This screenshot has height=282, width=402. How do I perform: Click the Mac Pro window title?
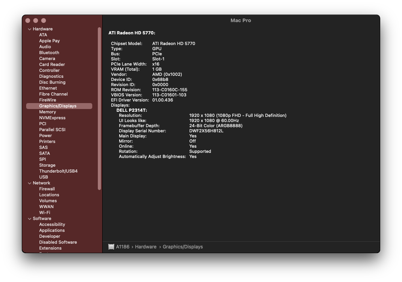(x=241, y=21)
